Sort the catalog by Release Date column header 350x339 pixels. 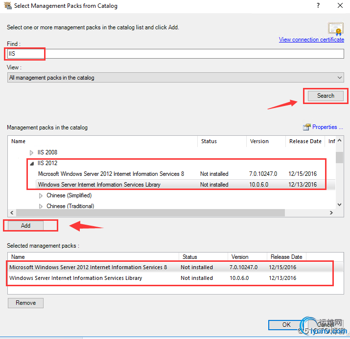[305, 141]
